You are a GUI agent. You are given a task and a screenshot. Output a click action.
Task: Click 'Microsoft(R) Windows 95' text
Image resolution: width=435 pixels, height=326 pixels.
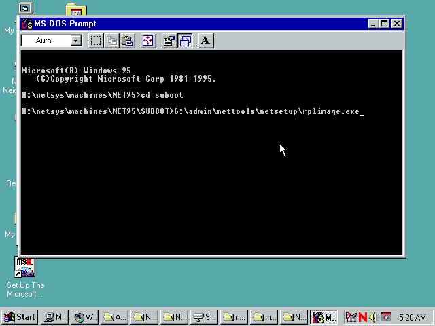(76, 71)
